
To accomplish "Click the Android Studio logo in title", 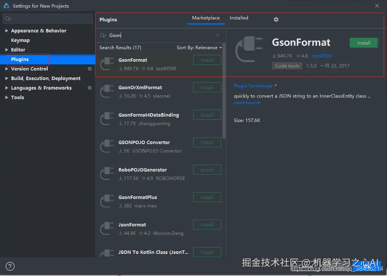I will [6, 6].
